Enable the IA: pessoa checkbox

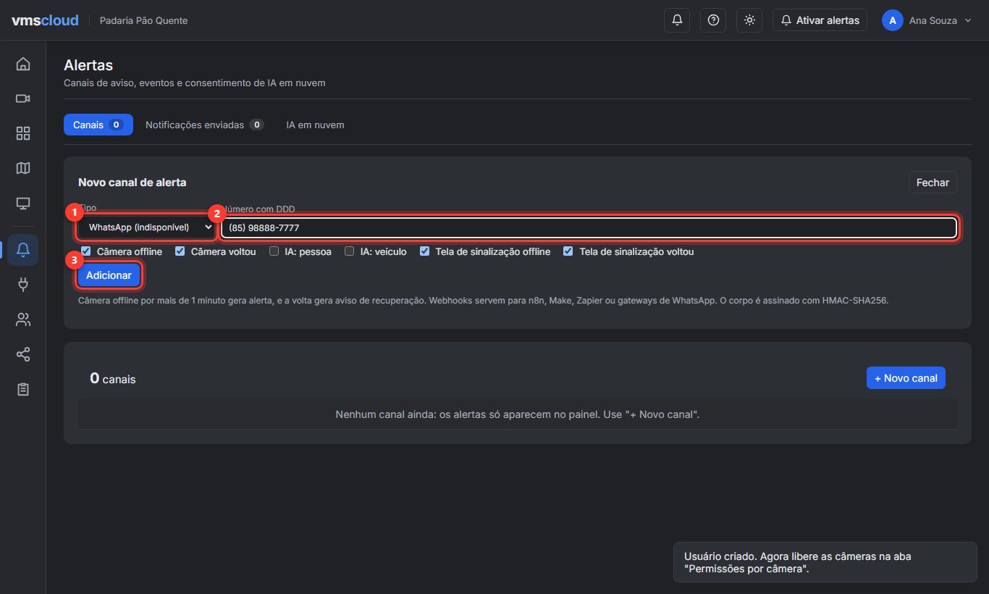274,251
